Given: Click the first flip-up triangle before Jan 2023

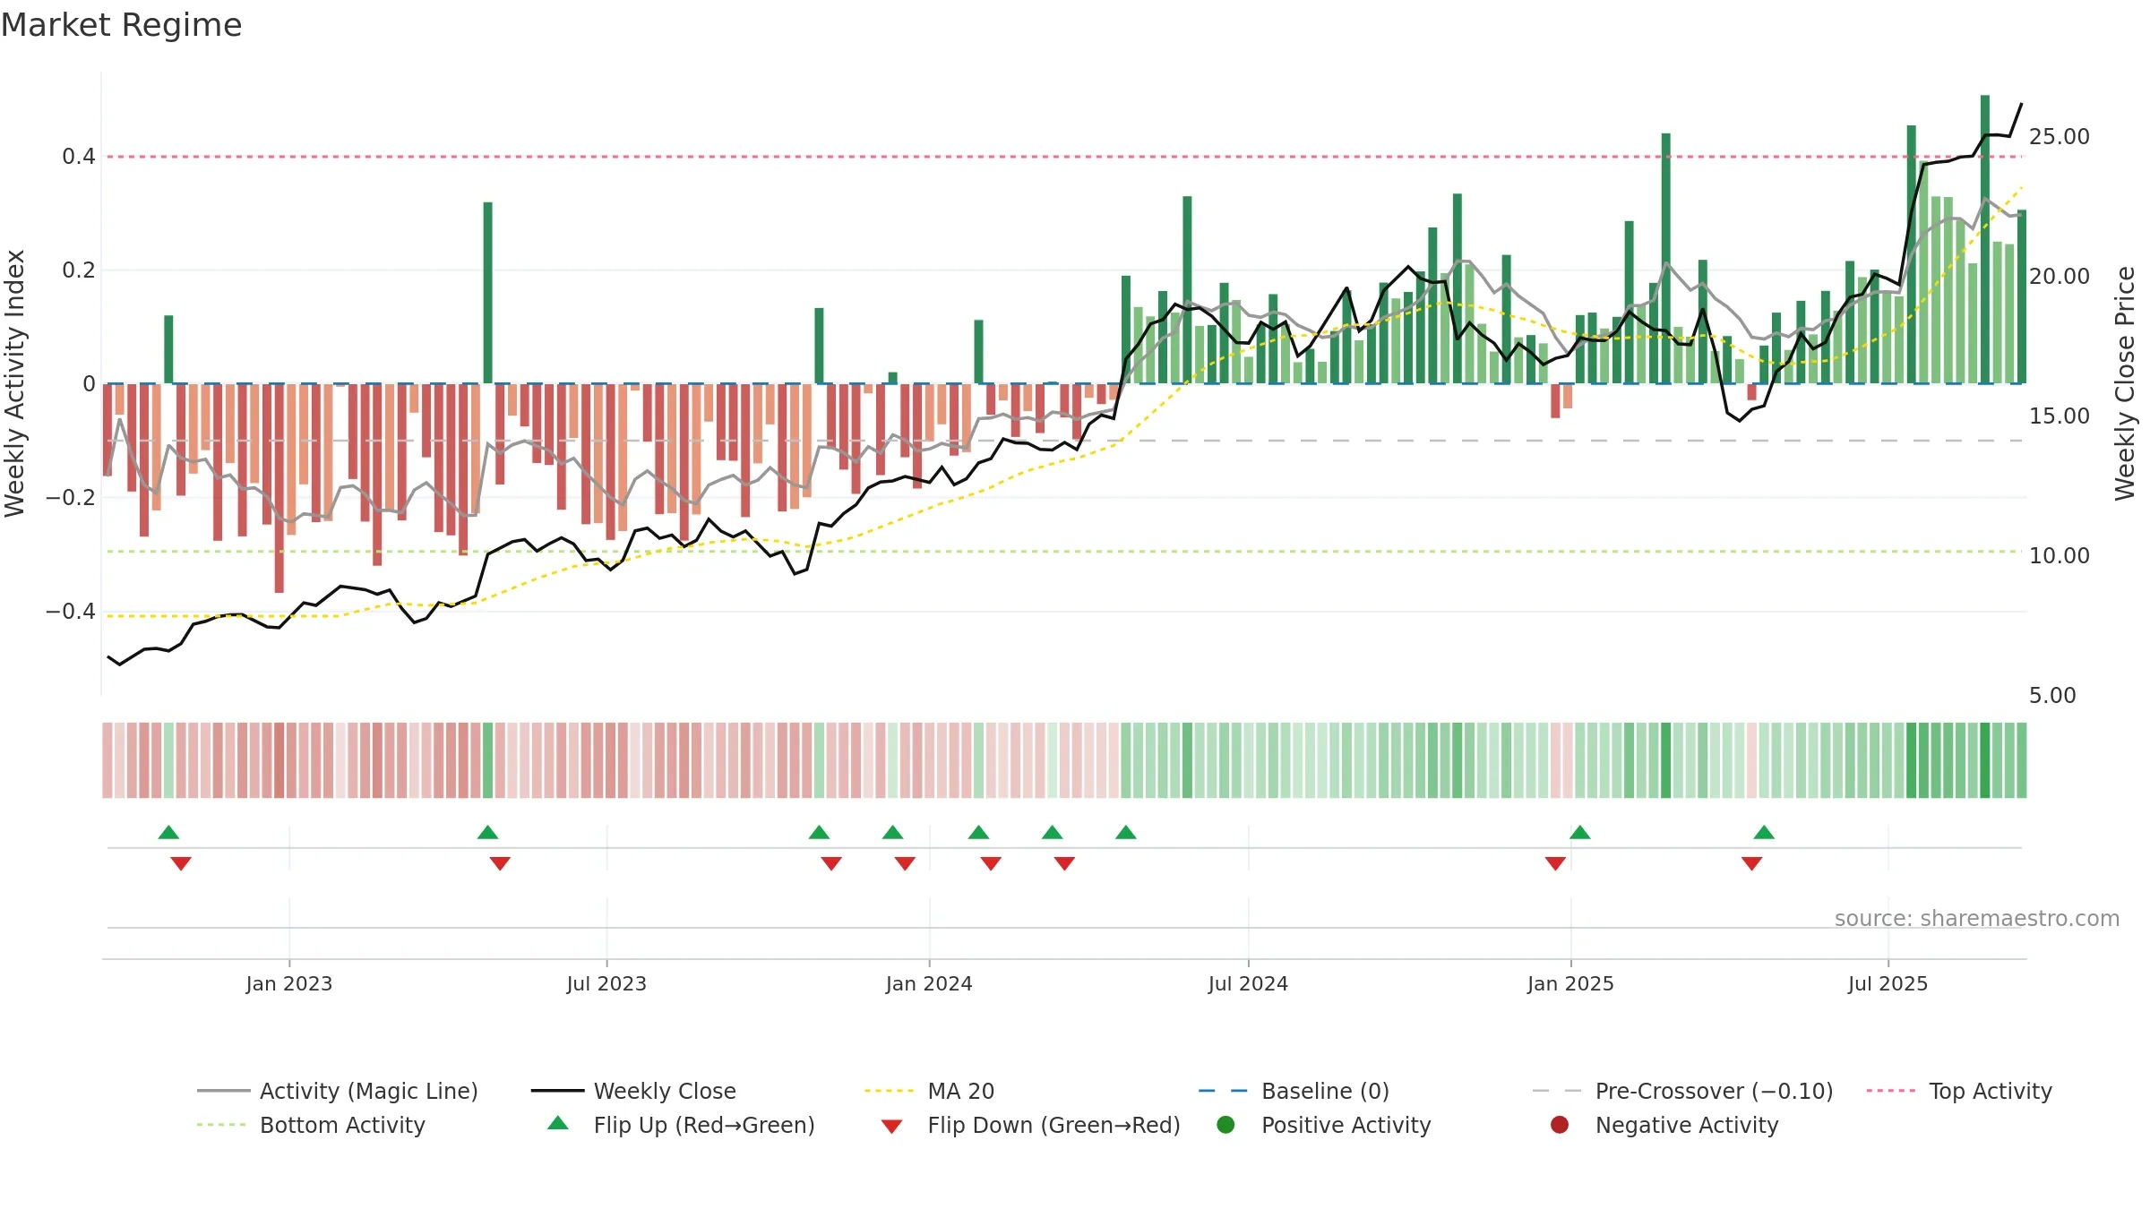Looking at the screenshot, I should [168, 832].
